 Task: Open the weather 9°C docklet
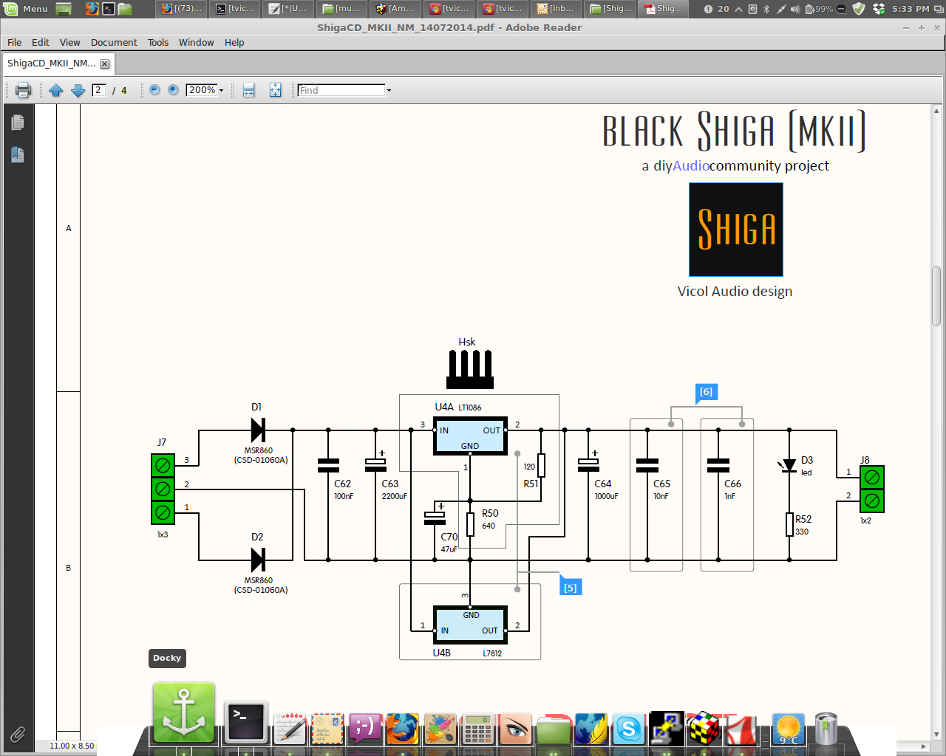pos(788,729)
